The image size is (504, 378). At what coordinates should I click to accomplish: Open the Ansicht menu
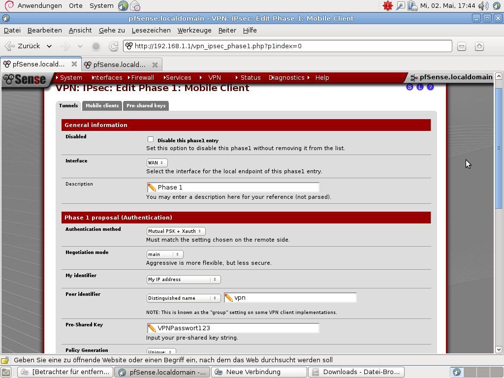(80, 30)
